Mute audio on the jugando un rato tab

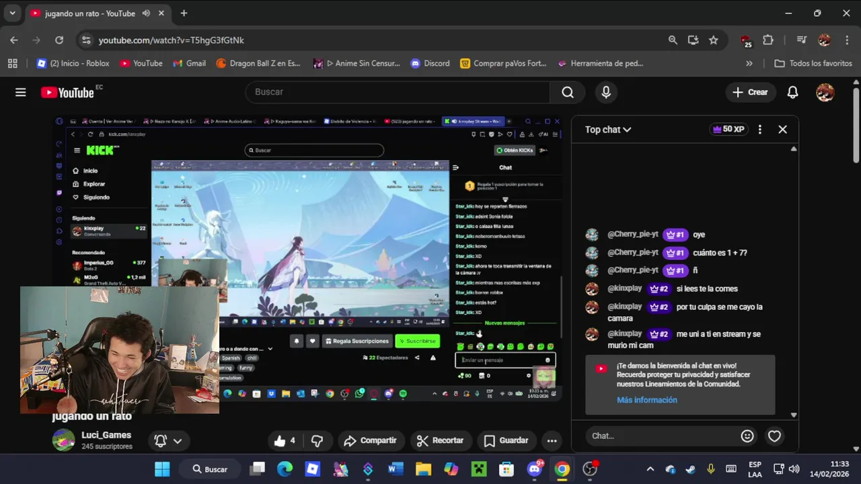pos(146,13)
